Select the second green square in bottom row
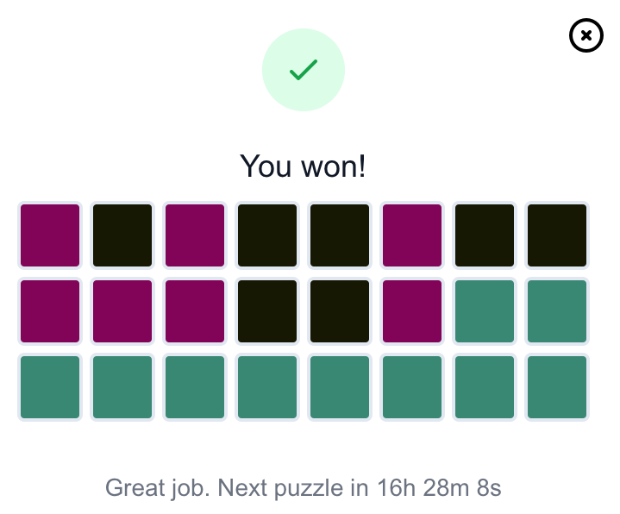This screenshot has width=620, height=514. coord(122,387)
